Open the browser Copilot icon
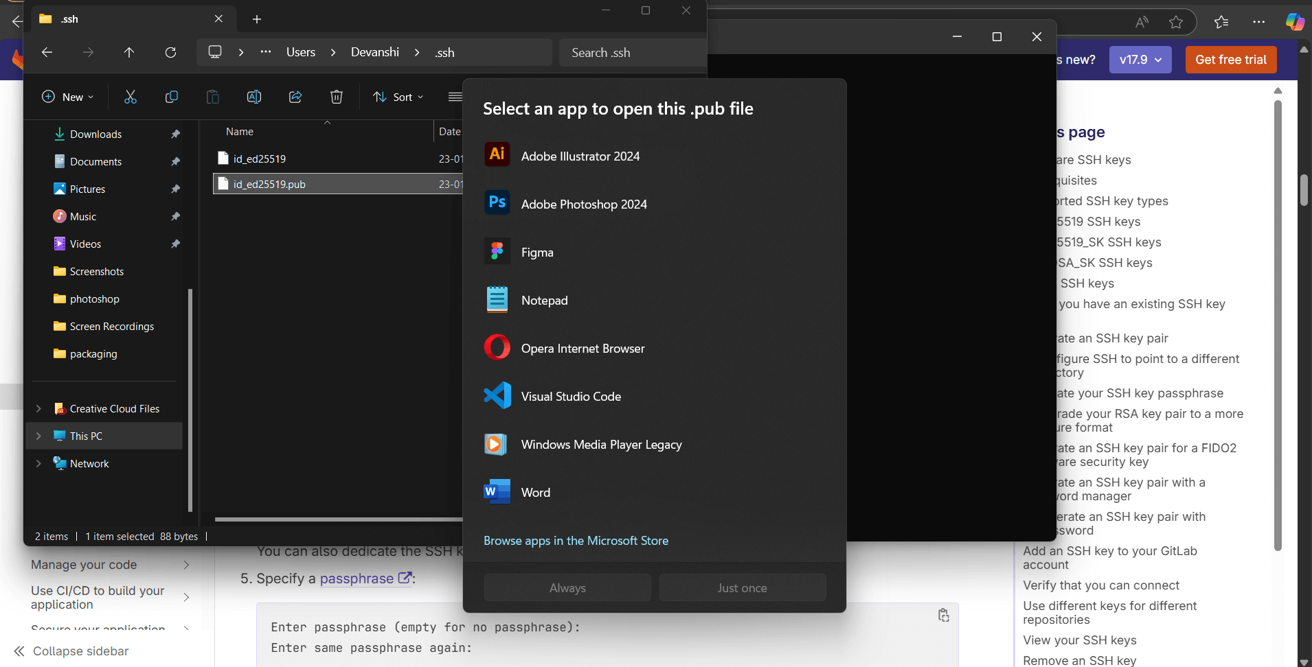 [1295, 22]
